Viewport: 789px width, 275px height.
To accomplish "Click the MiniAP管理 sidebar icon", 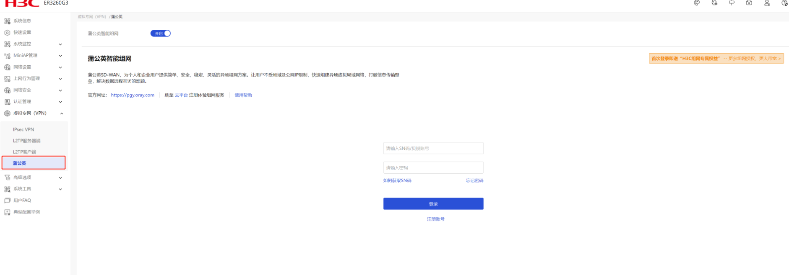I will (x=7, y=56).
